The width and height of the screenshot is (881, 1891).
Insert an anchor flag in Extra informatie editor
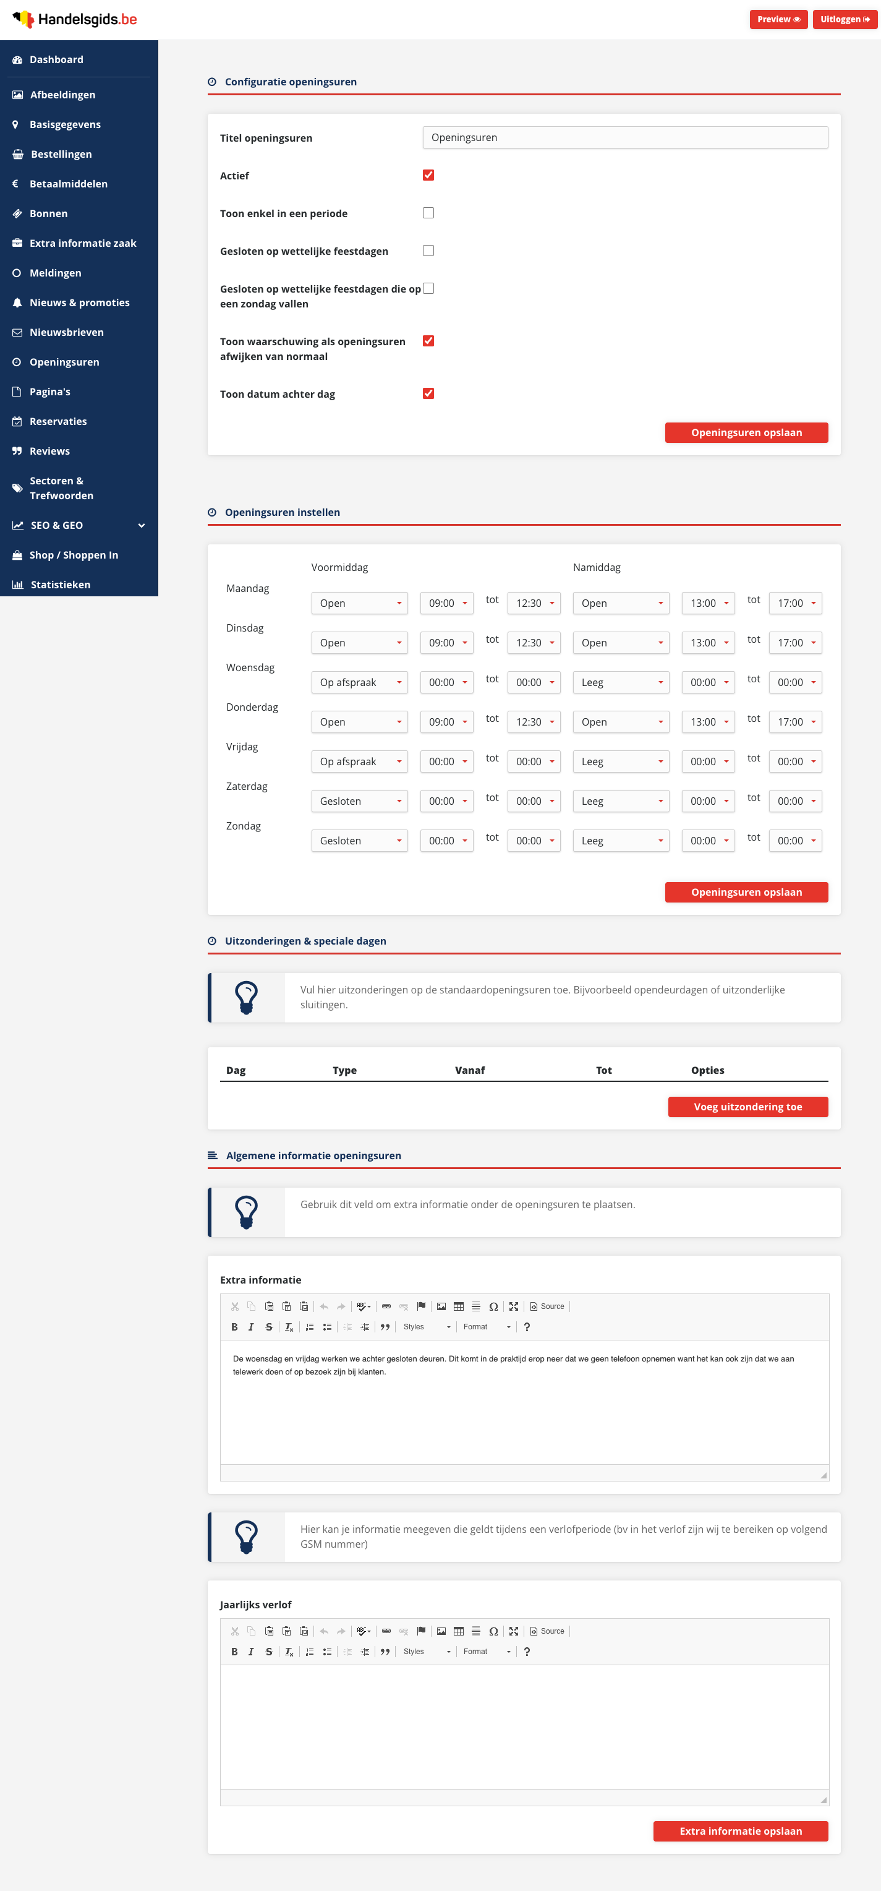tap(421, 1306)
